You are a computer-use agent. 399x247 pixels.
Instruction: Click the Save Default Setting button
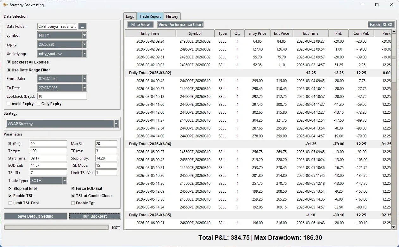[x=35, y=216]
